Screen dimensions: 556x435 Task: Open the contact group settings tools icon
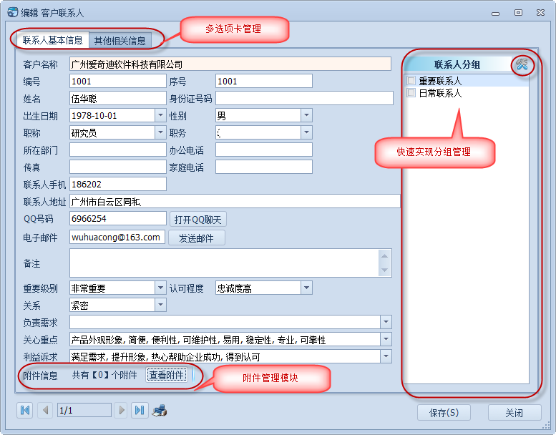[522, 64]
